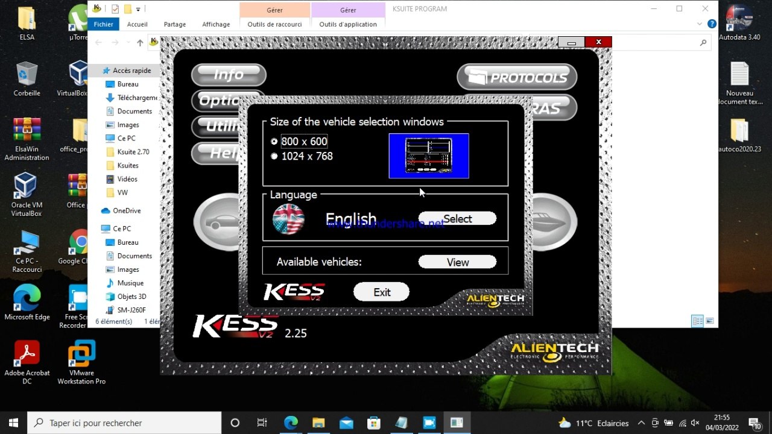Click the Select language button
Viewport: 772px width, 434px height.
[457, 219]
